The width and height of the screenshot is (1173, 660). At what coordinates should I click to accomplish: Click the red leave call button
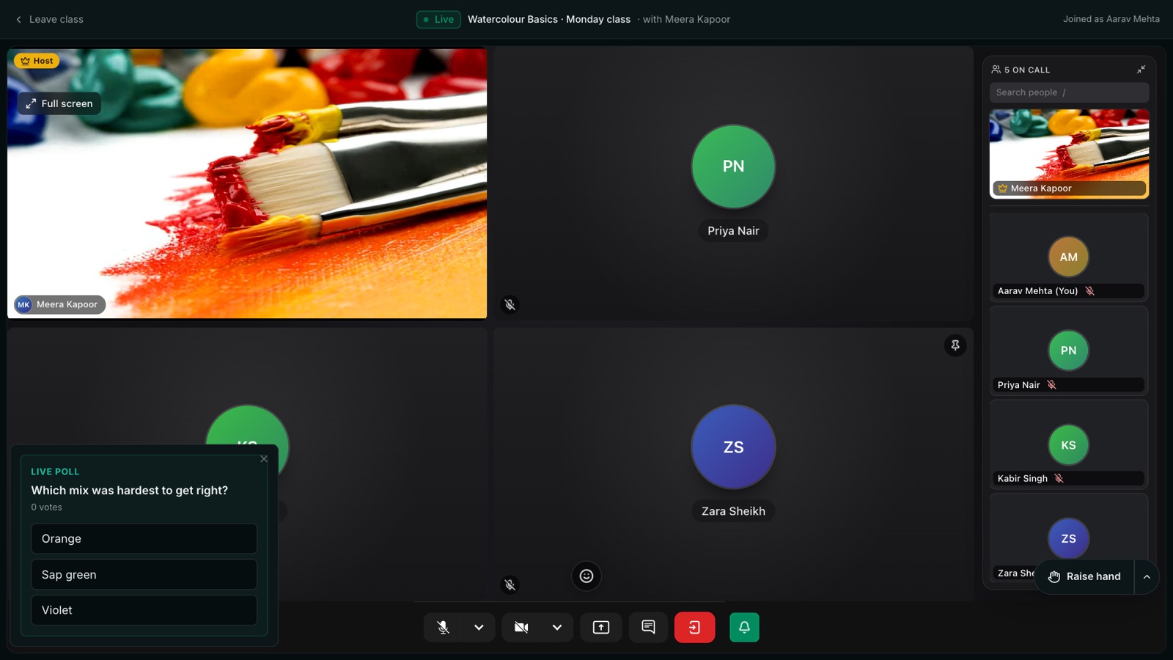click(694, 627)
